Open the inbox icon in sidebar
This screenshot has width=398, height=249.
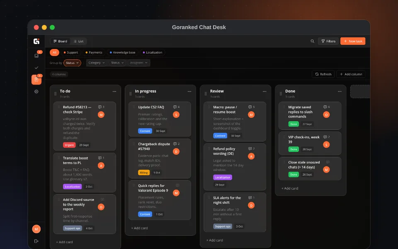(x=36, y=56)
